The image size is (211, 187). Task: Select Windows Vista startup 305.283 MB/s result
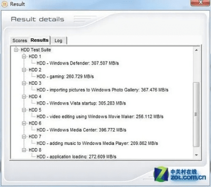81,103
